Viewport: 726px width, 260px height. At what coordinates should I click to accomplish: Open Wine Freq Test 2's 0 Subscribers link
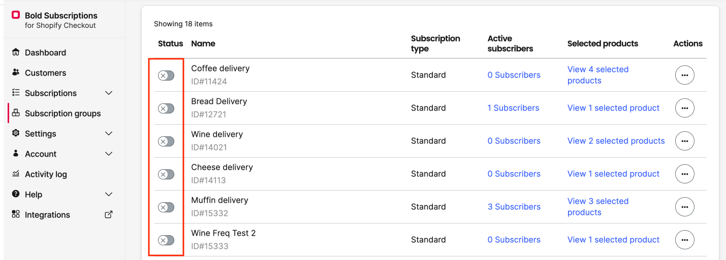514,240
